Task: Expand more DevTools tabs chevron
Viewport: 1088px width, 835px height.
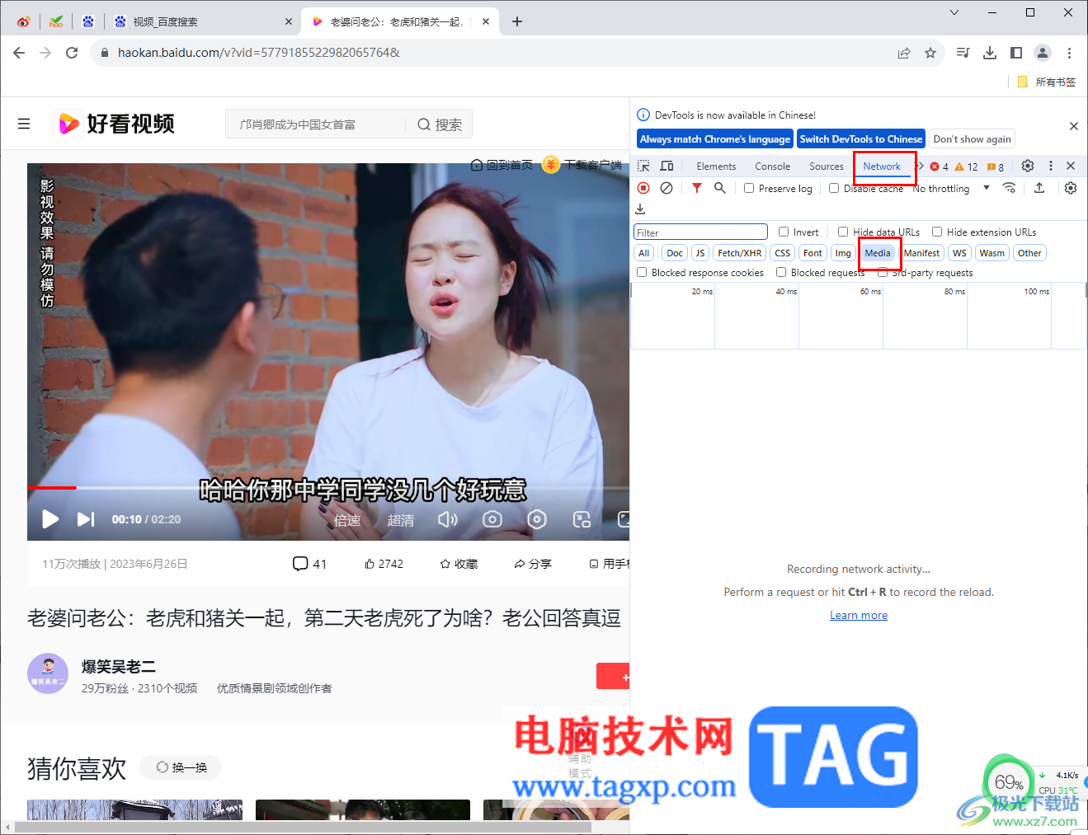Action: pyautogui.click(x=919, y=166)
